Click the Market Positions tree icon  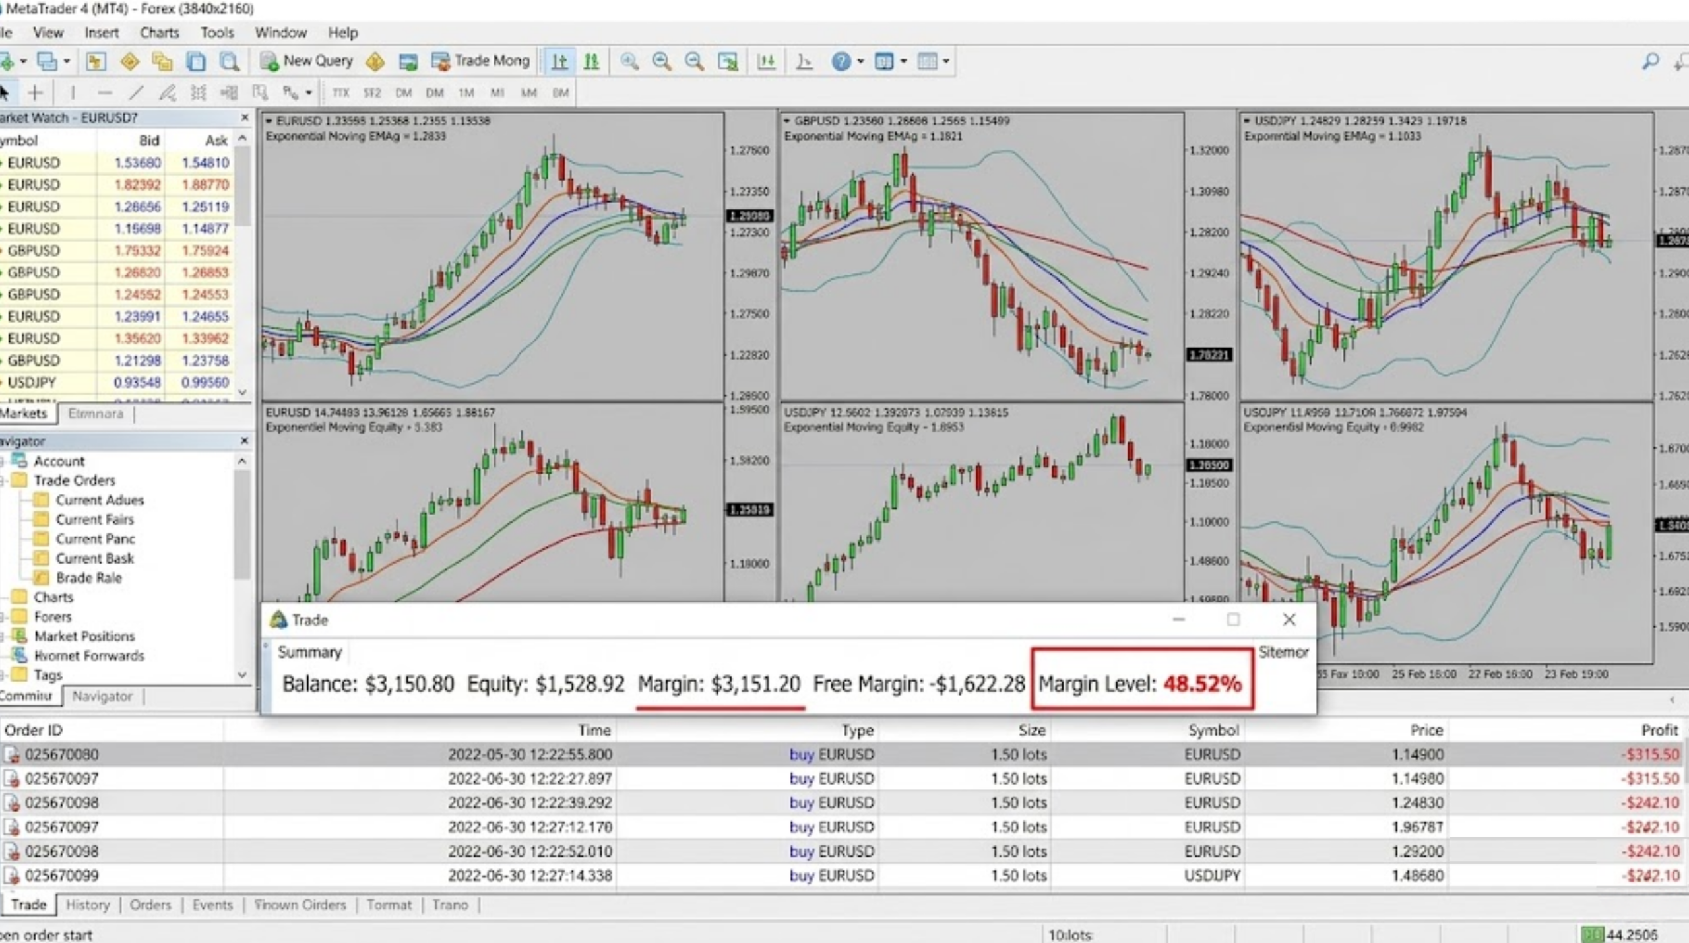(20, 636)
